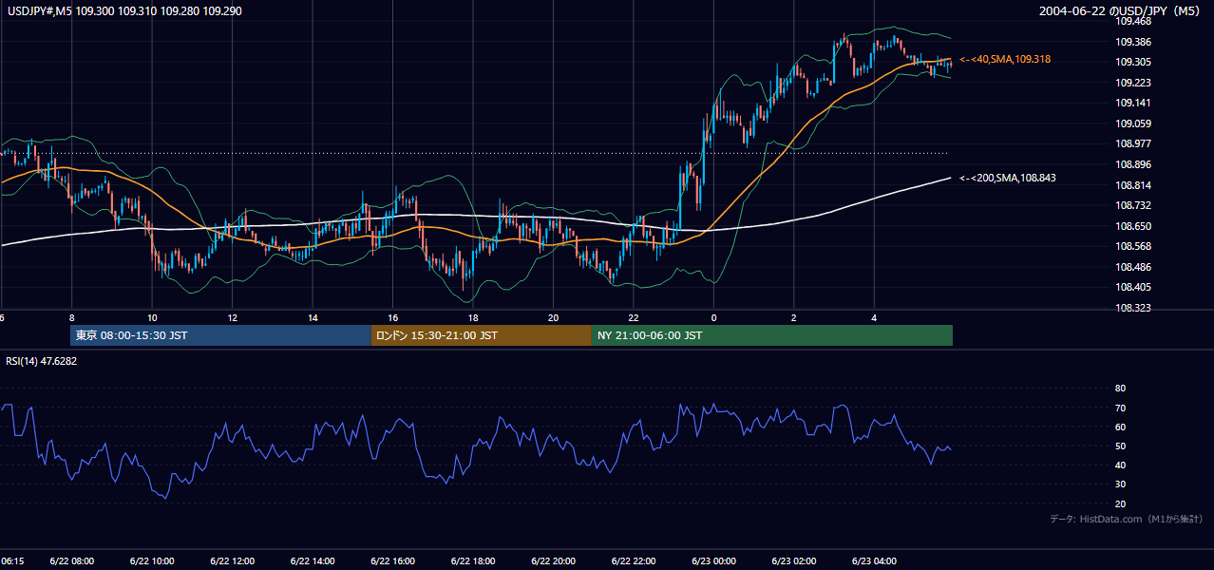Click the 6/23 04:00 time label
1214x570 pixels.
pos(874,560)
